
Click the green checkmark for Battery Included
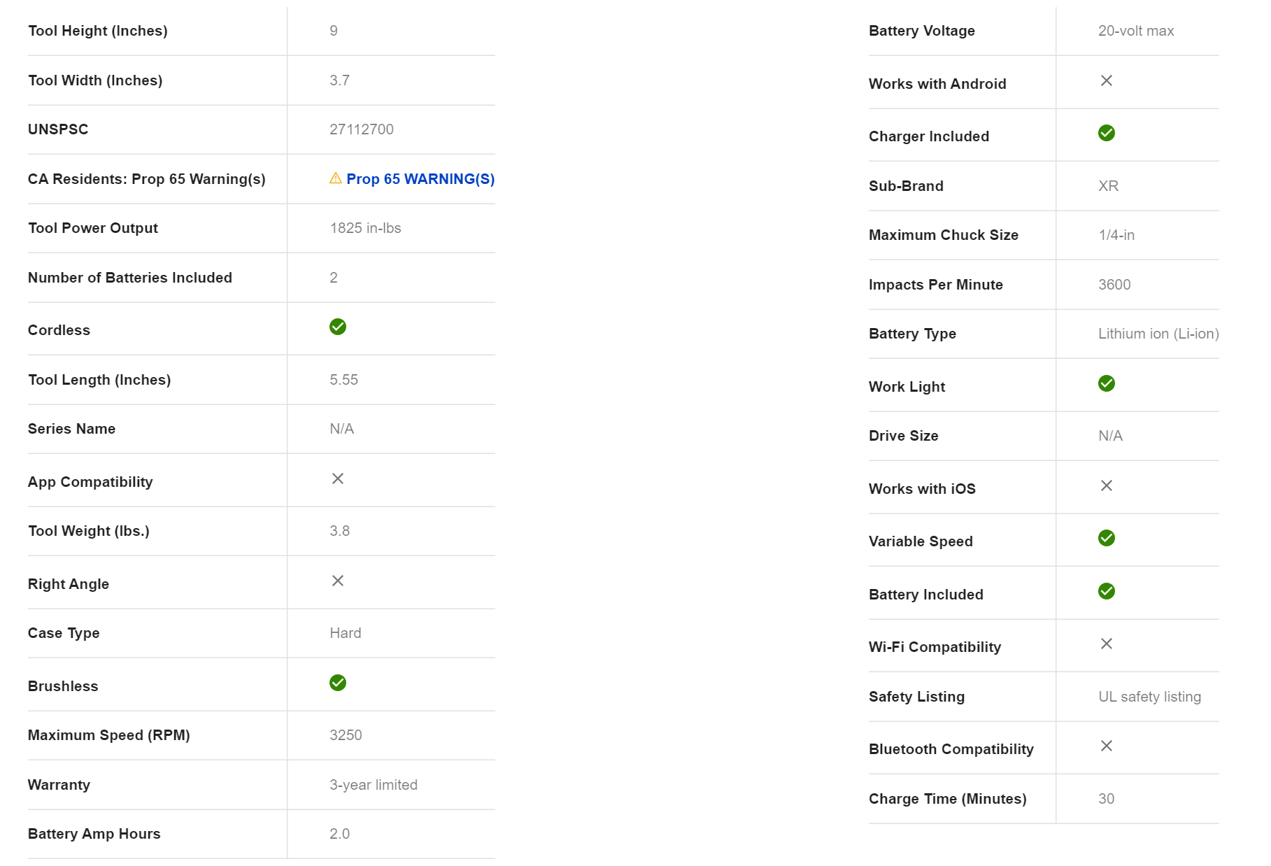click(x=1107, y=591)
